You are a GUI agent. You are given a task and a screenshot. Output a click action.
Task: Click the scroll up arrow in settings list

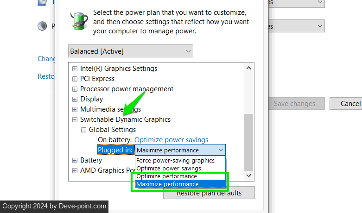pyautogui.click(x=249, y=68)
